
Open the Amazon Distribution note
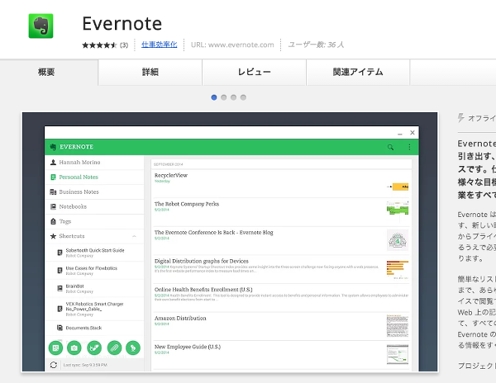[x=281, y=327]
